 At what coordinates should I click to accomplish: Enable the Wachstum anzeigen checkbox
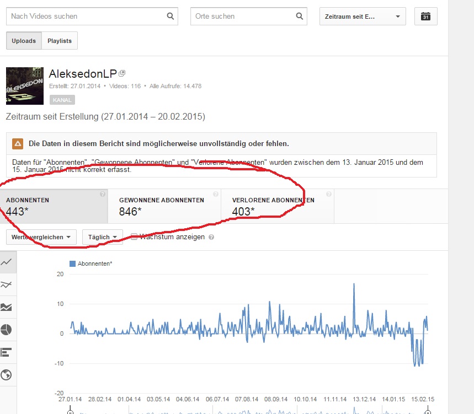(134, 237)
